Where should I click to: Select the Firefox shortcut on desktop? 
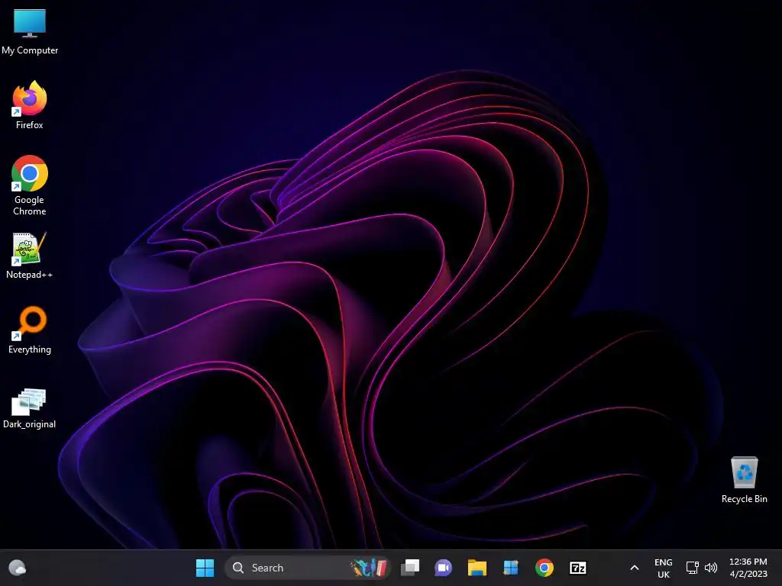[x=30, y=105]
